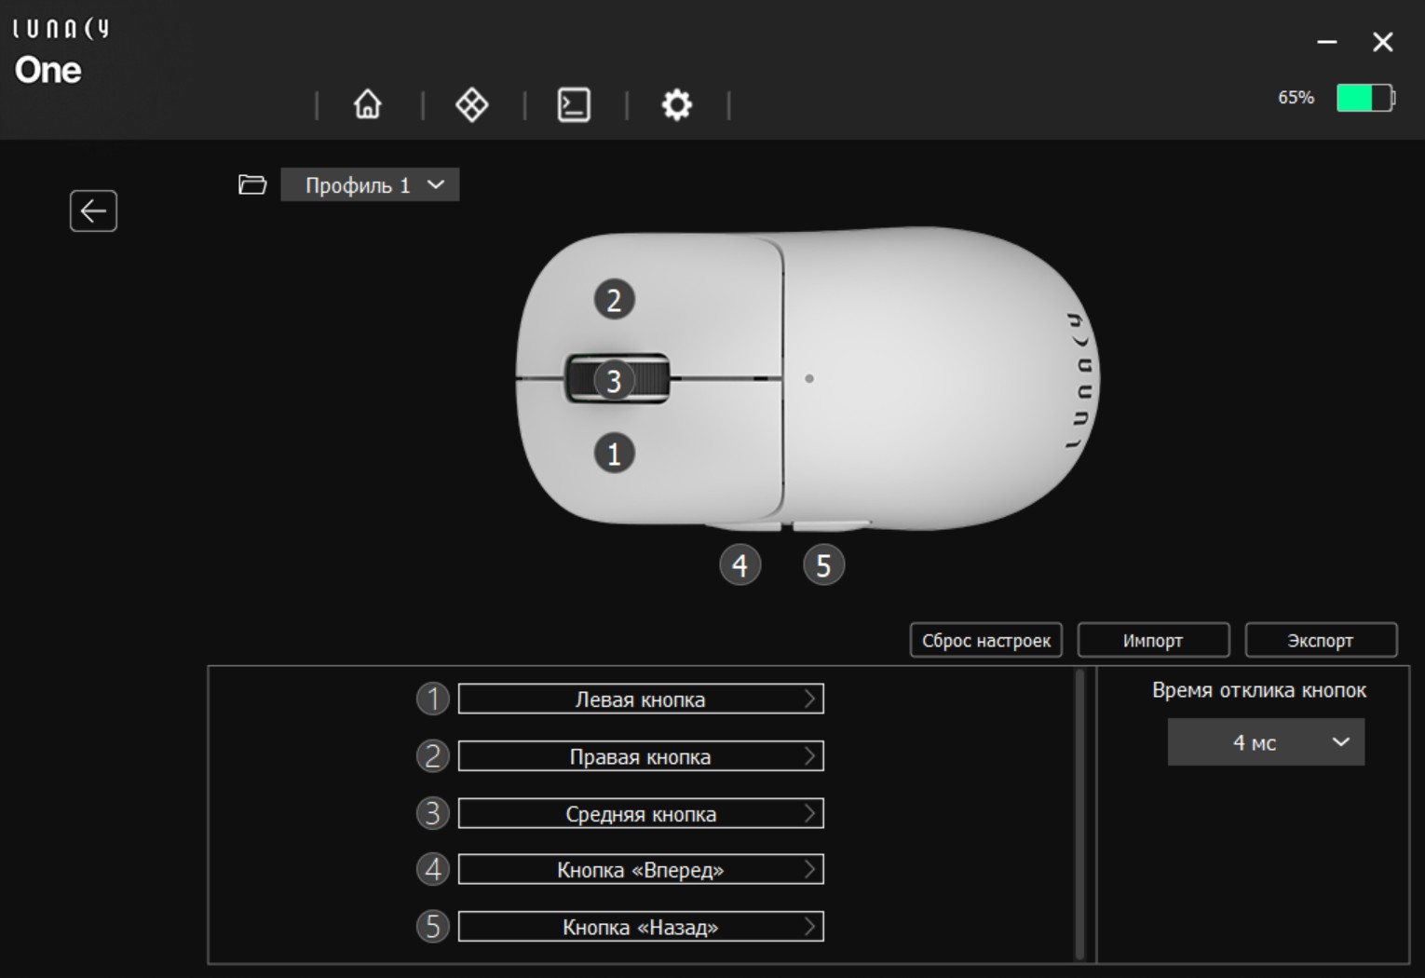This screenshot has width=1425, height=978.
Task: Click the back arrow button
Action: tap(93, 211)
